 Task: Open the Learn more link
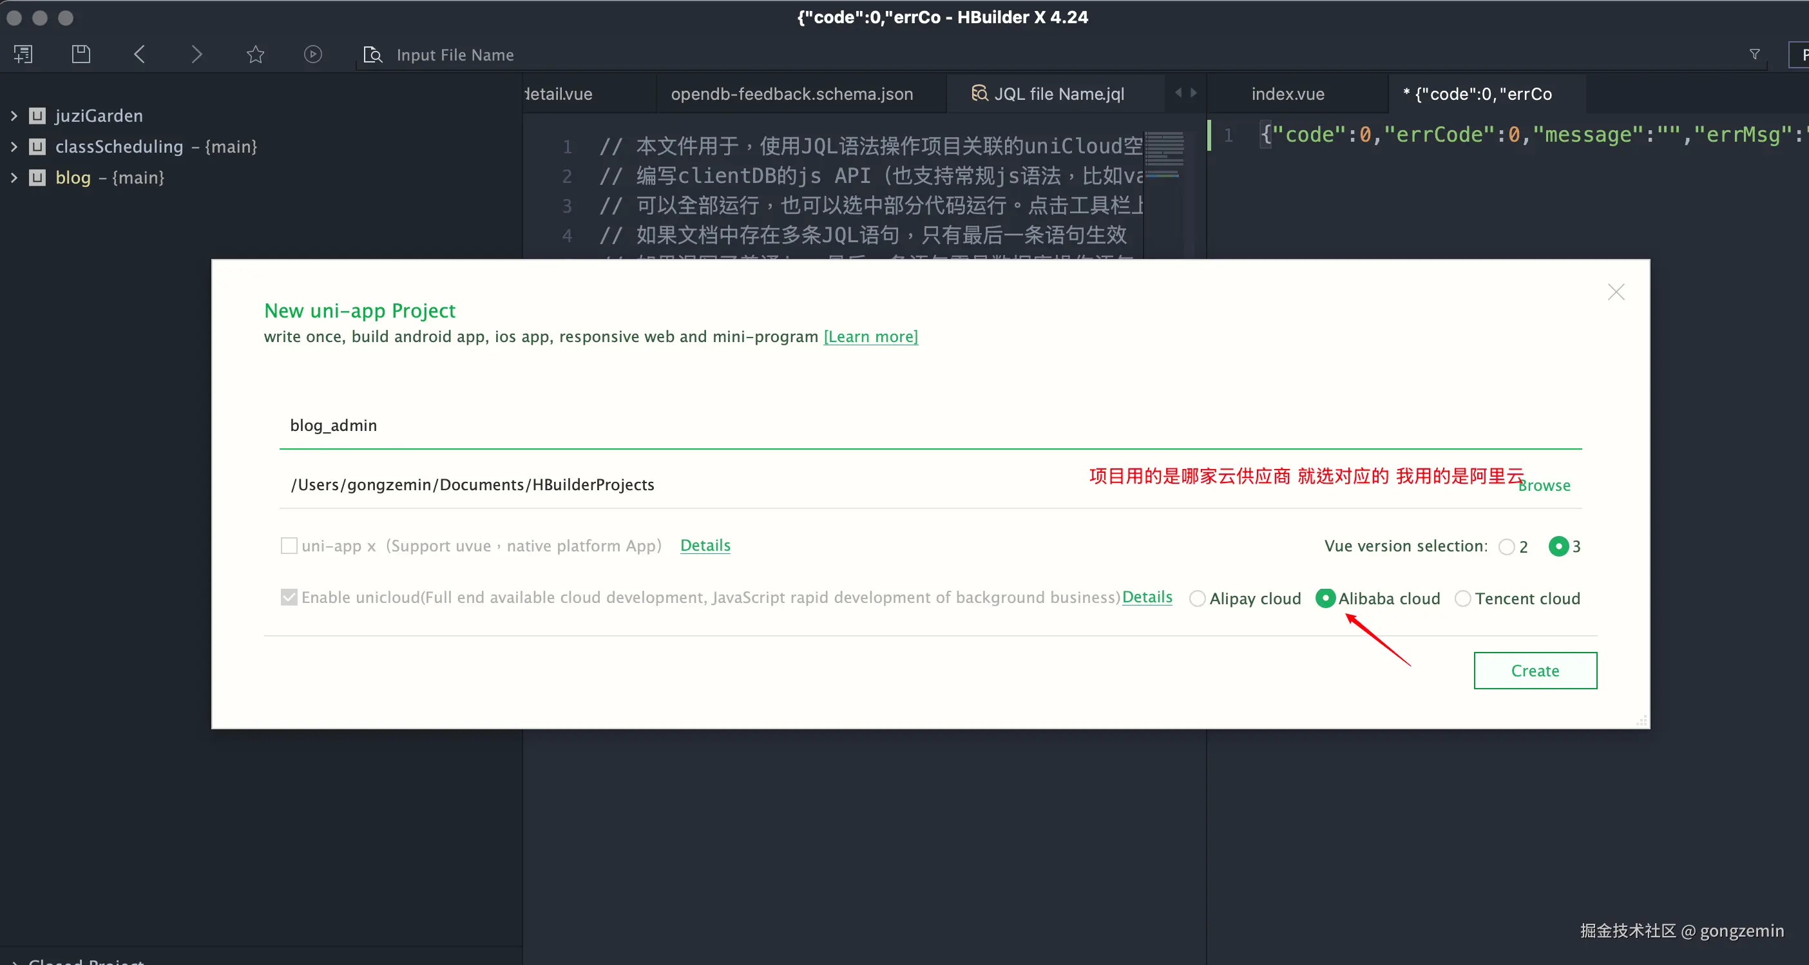click(x=870, y=336)
